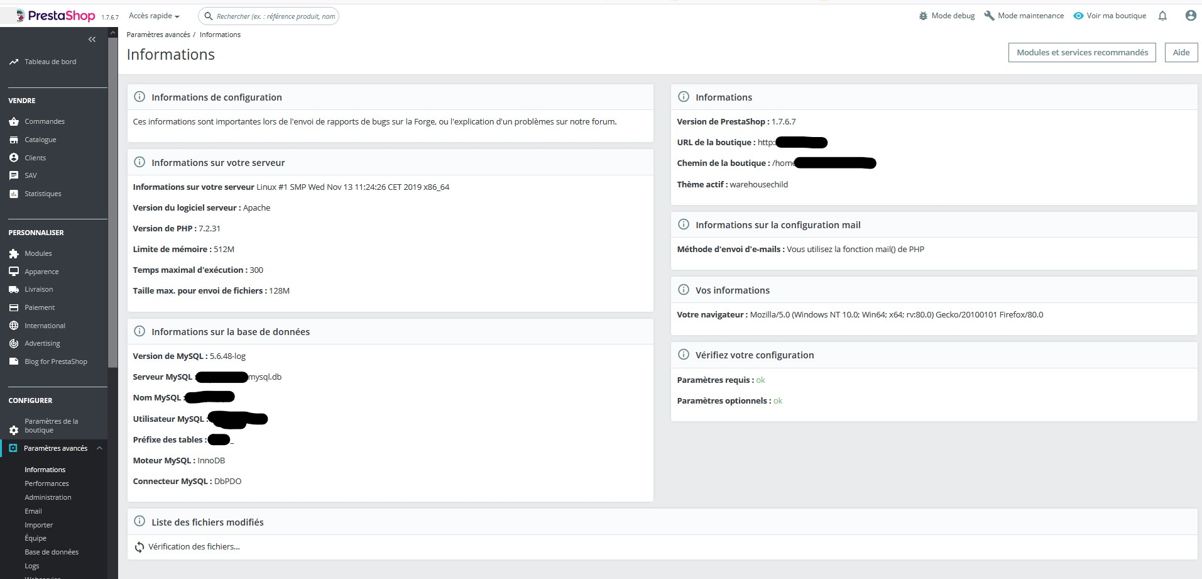This screenshot has height=579, width=1202.
Task: Click the Paramètres requis ok status
Action: (x=761, y=380)
